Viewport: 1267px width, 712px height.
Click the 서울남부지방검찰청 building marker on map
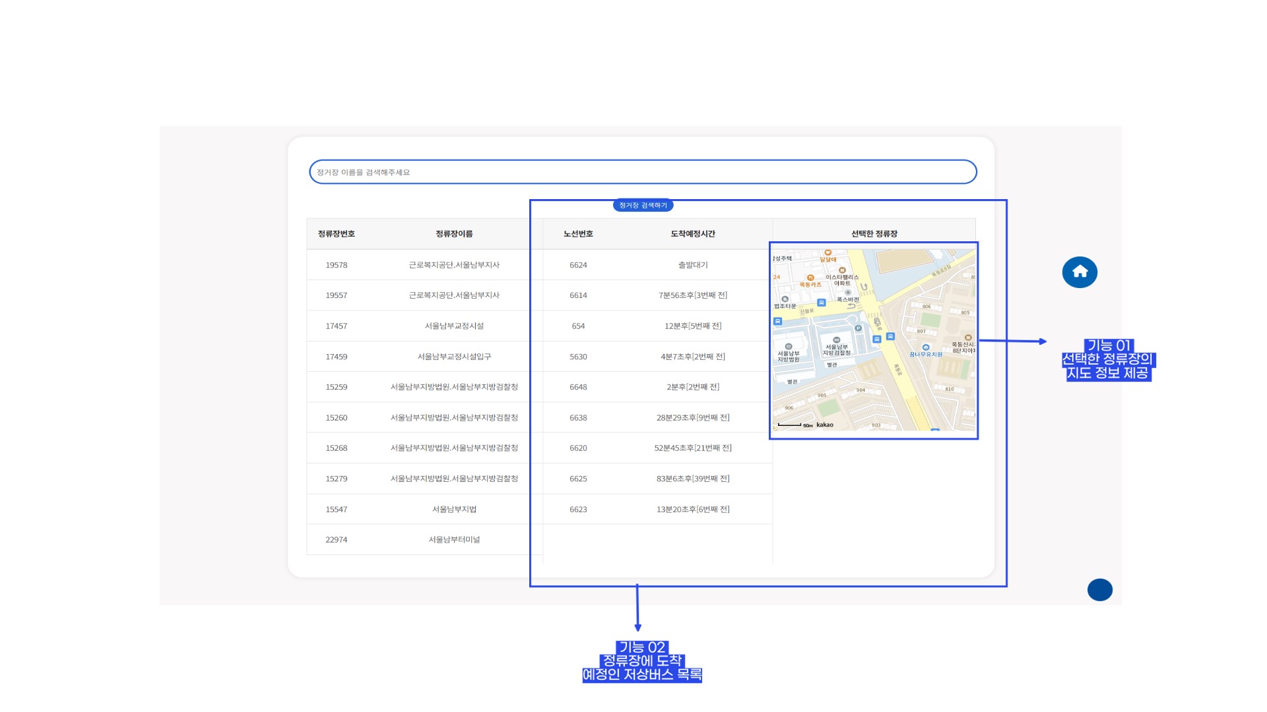tap(836, 340)
